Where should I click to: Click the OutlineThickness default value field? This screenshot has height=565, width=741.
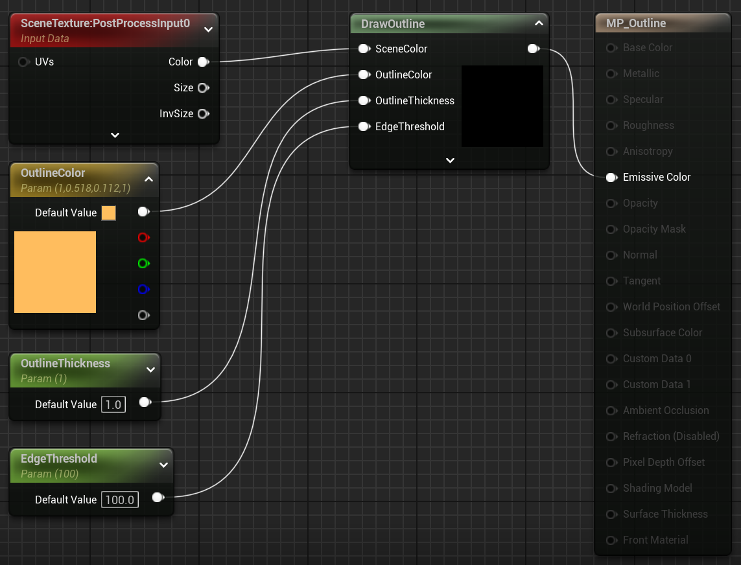113,405
